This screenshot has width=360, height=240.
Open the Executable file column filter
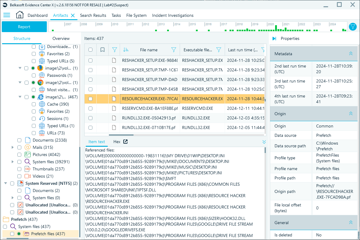(219, 50)
